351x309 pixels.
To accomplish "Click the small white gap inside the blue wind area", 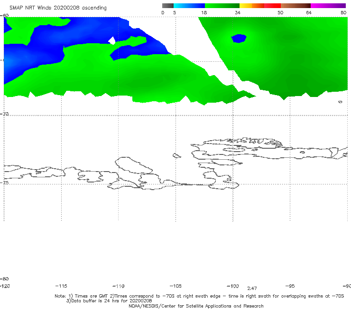I will point(112,40).
